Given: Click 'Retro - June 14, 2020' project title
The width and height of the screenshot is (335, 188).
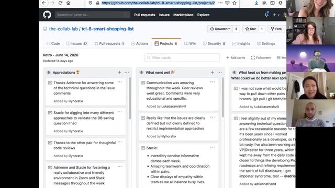Looking at the screenshot, I should click(x=61, y=55).
